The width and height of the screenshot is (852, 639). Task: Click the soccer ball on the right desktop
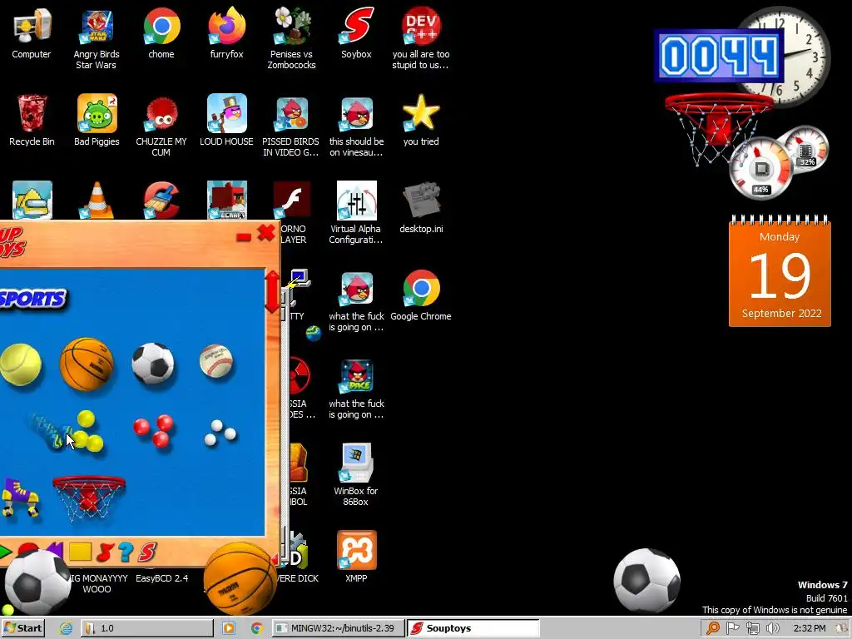coord(646,580)
